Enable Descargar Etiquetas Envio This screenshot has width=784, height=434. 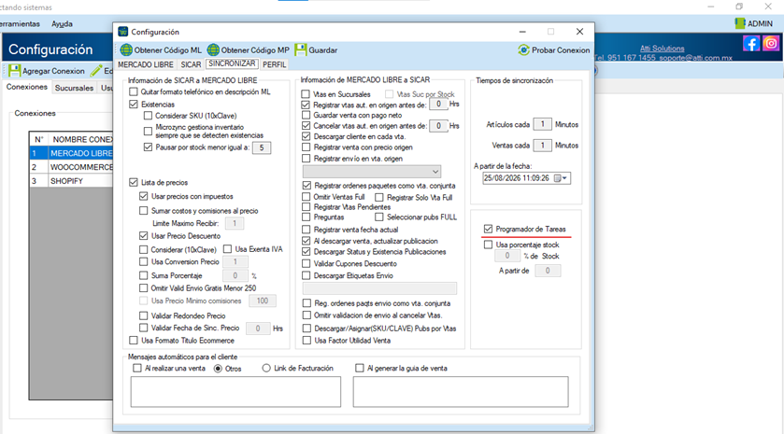[x=306, y=275]
